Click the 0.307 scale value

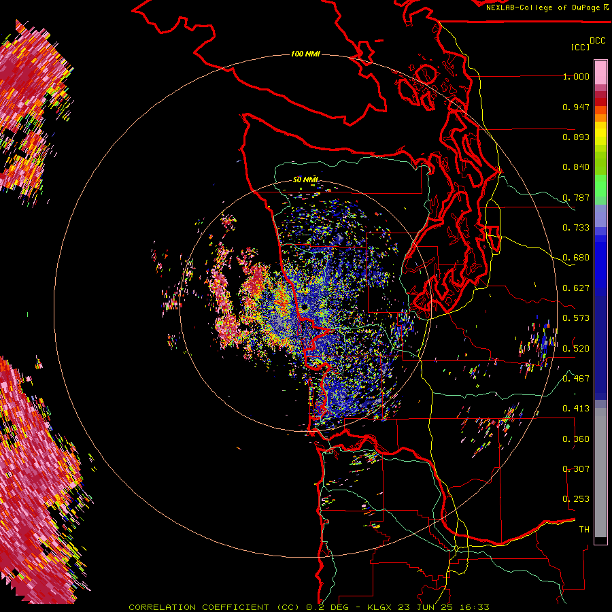click(x=576, y=469)
